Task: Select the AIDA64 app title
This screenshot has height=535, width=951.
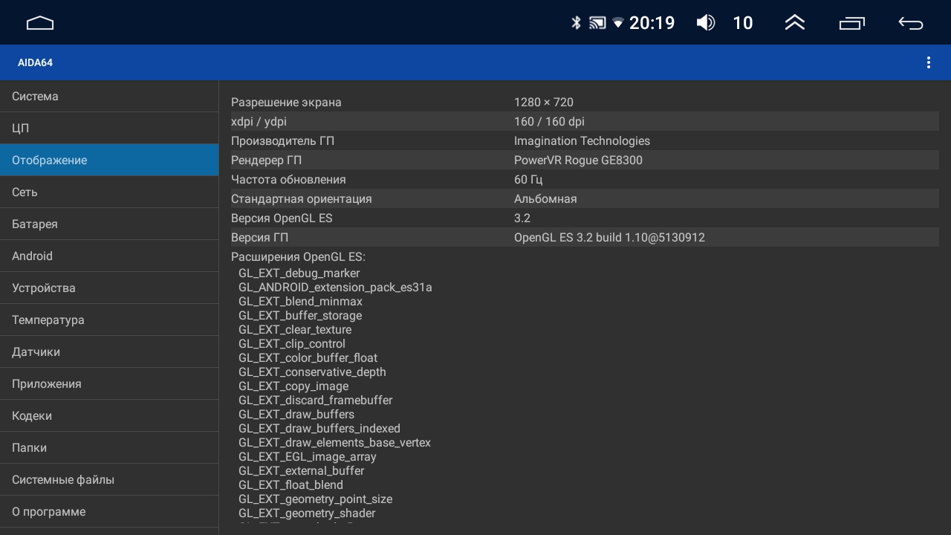Action: pos(35,62)
